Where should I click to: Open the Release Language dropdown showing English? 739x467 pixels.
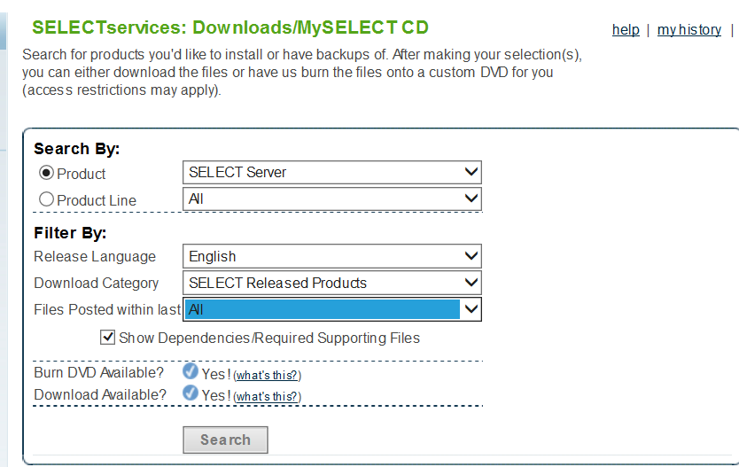pyautogui.click(x=331, y=256)
